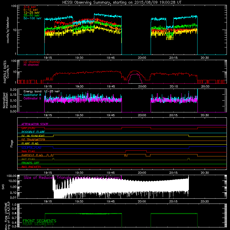230x230 pixels.
Task: Select the 6-12 keV legend label
Action: [x=31, y=10]
